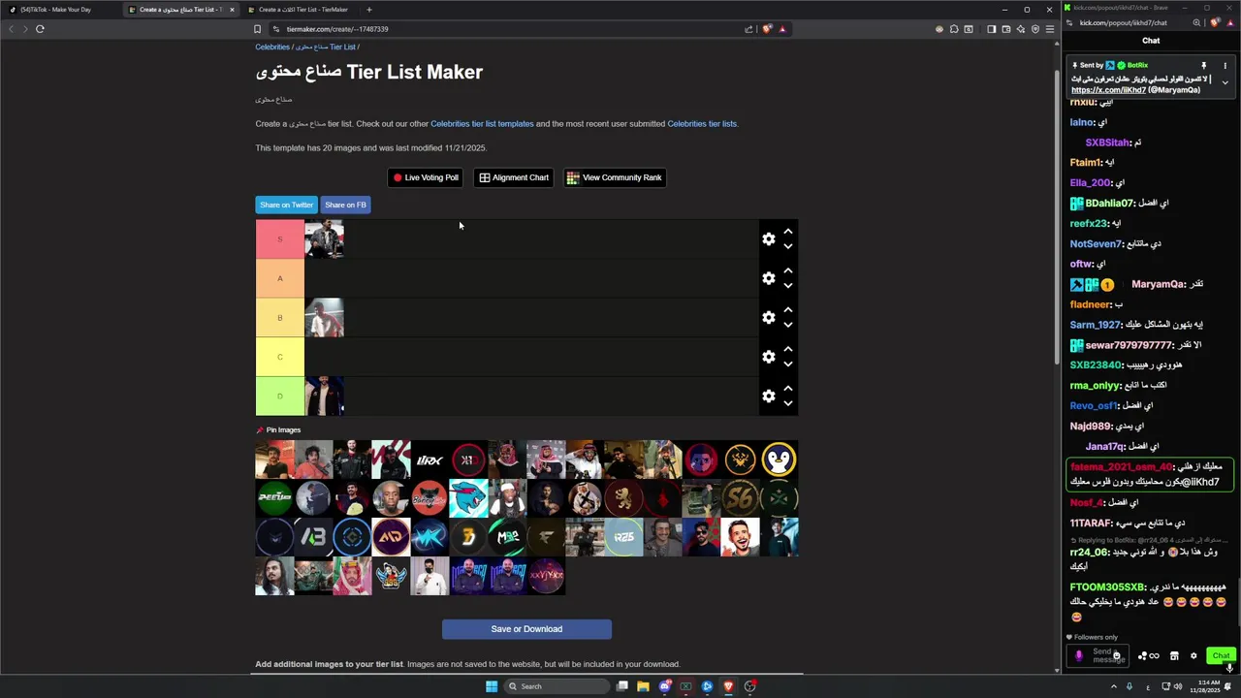
Task: Open settings gear for the S tier row
Action: coord(769,239)
